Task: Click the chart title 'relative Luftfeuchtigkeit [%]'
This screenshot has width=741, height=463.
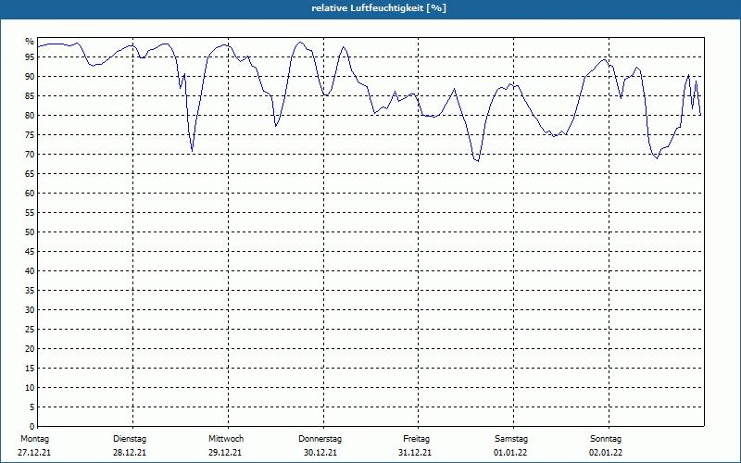Action: pos(379,8)
